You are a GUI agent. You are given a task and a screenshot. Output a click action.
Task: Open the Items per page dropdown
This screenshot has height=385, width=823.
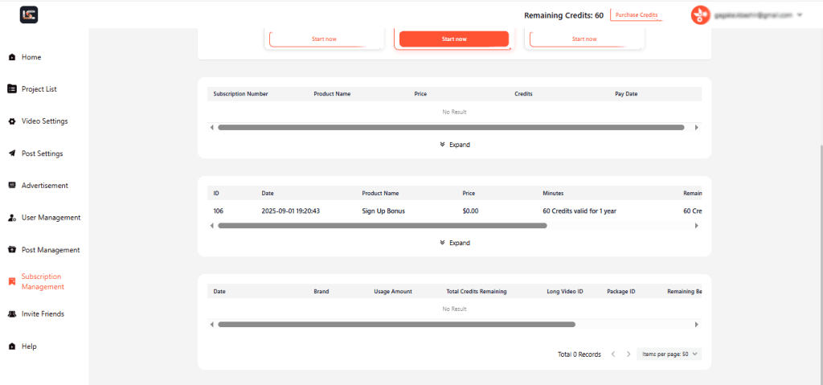point(669,354)
